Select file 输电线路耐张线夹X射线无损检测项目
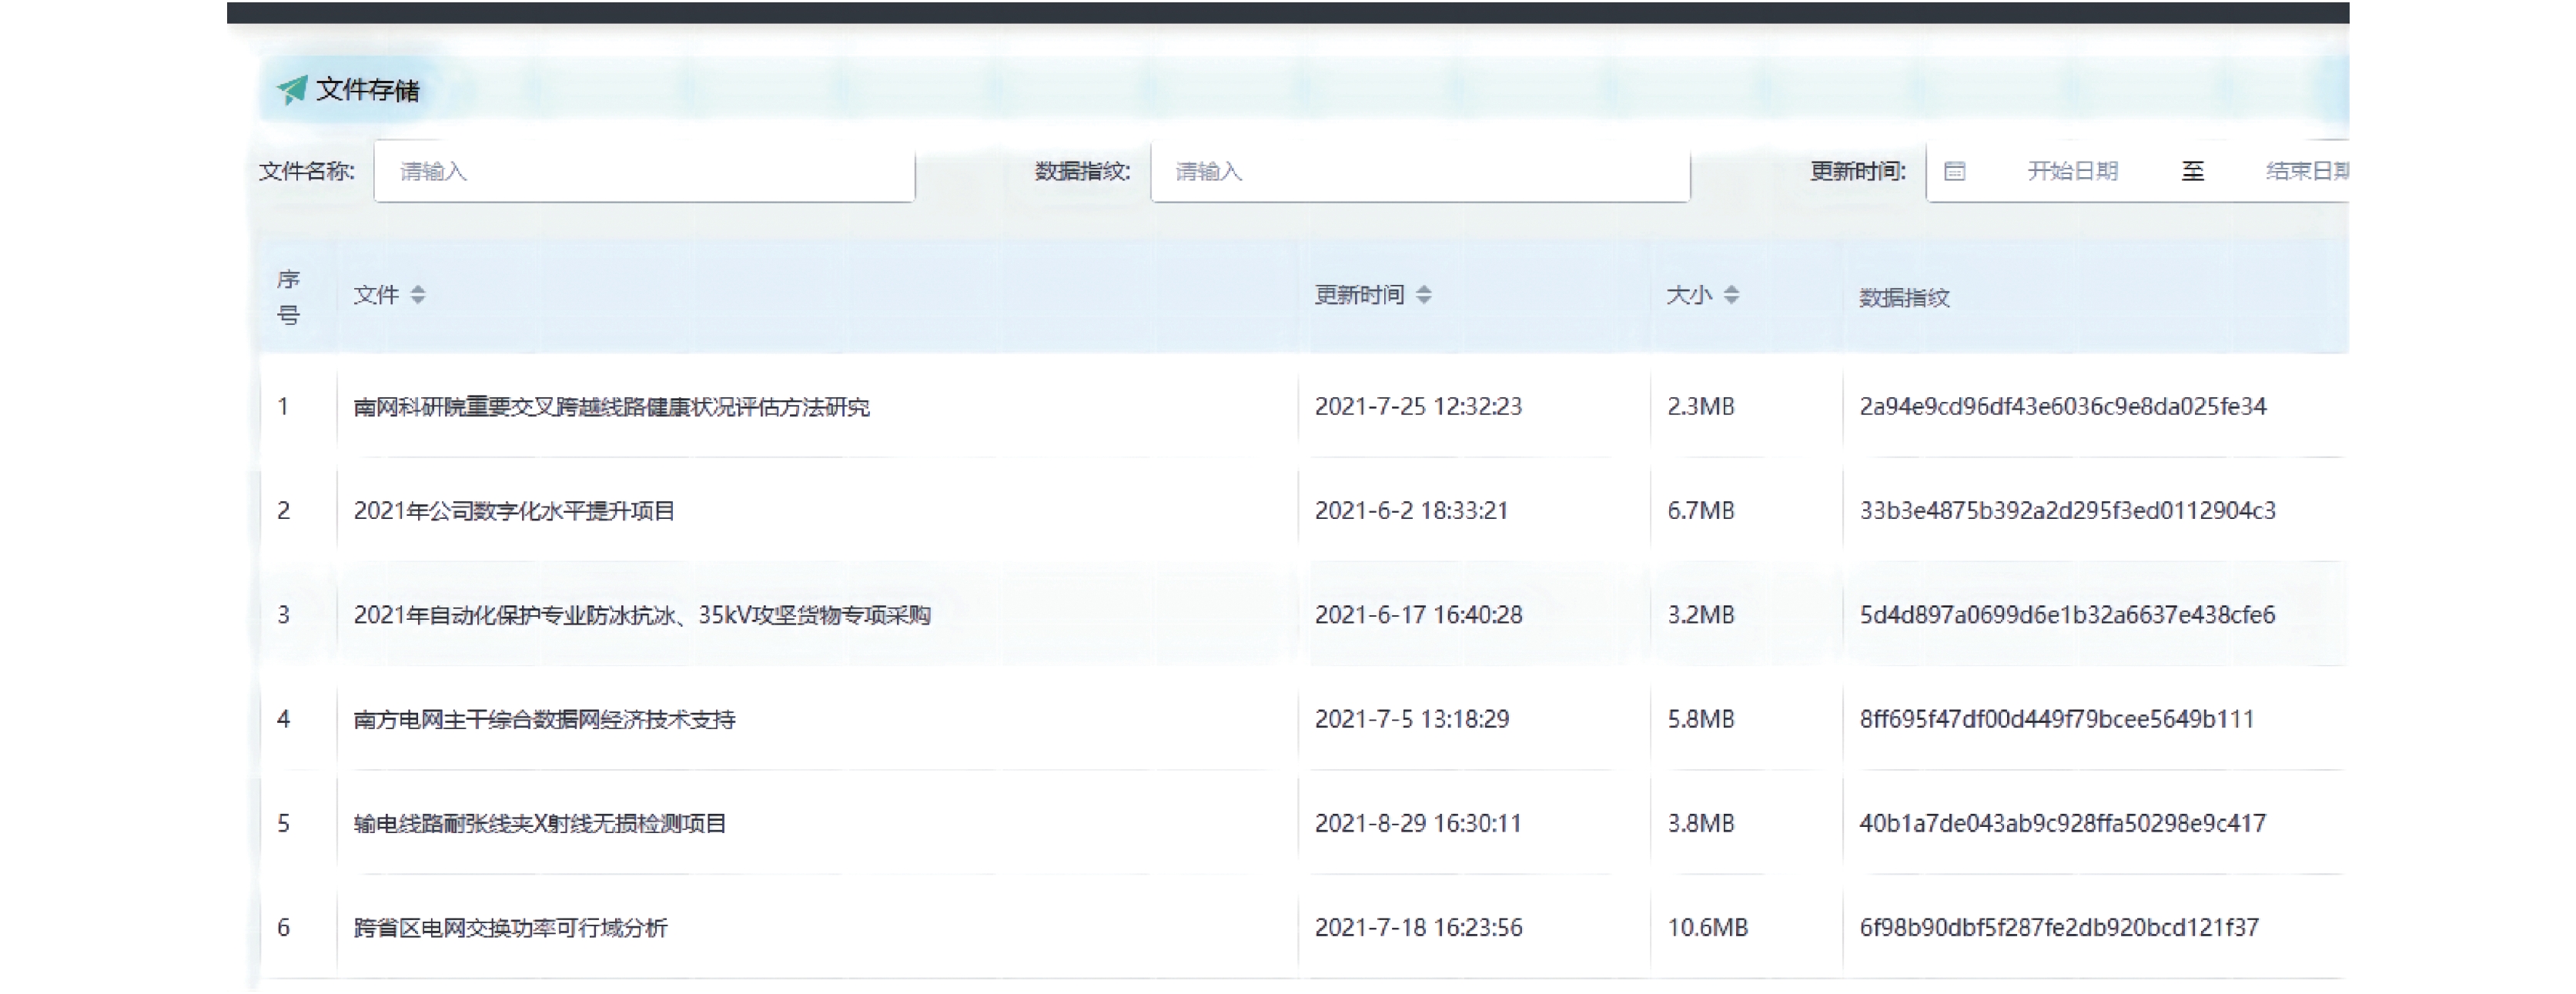The width and height of the screenshot is (2576, 994). [540, 823]
